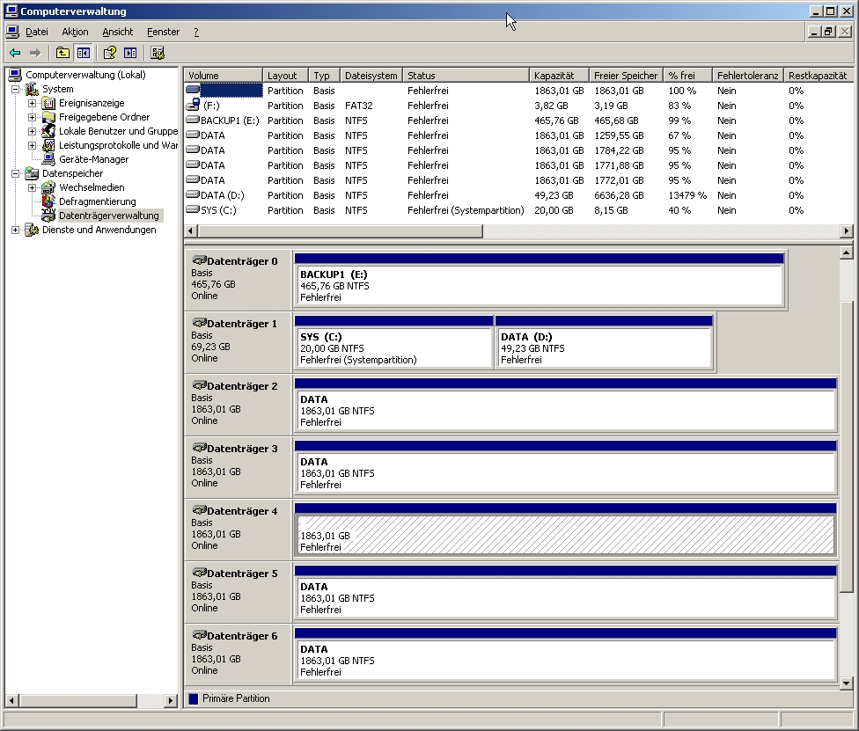The image size is (859, 731).
Task: Click the Back arrow toolbar icon
Action: click(15, 53)
